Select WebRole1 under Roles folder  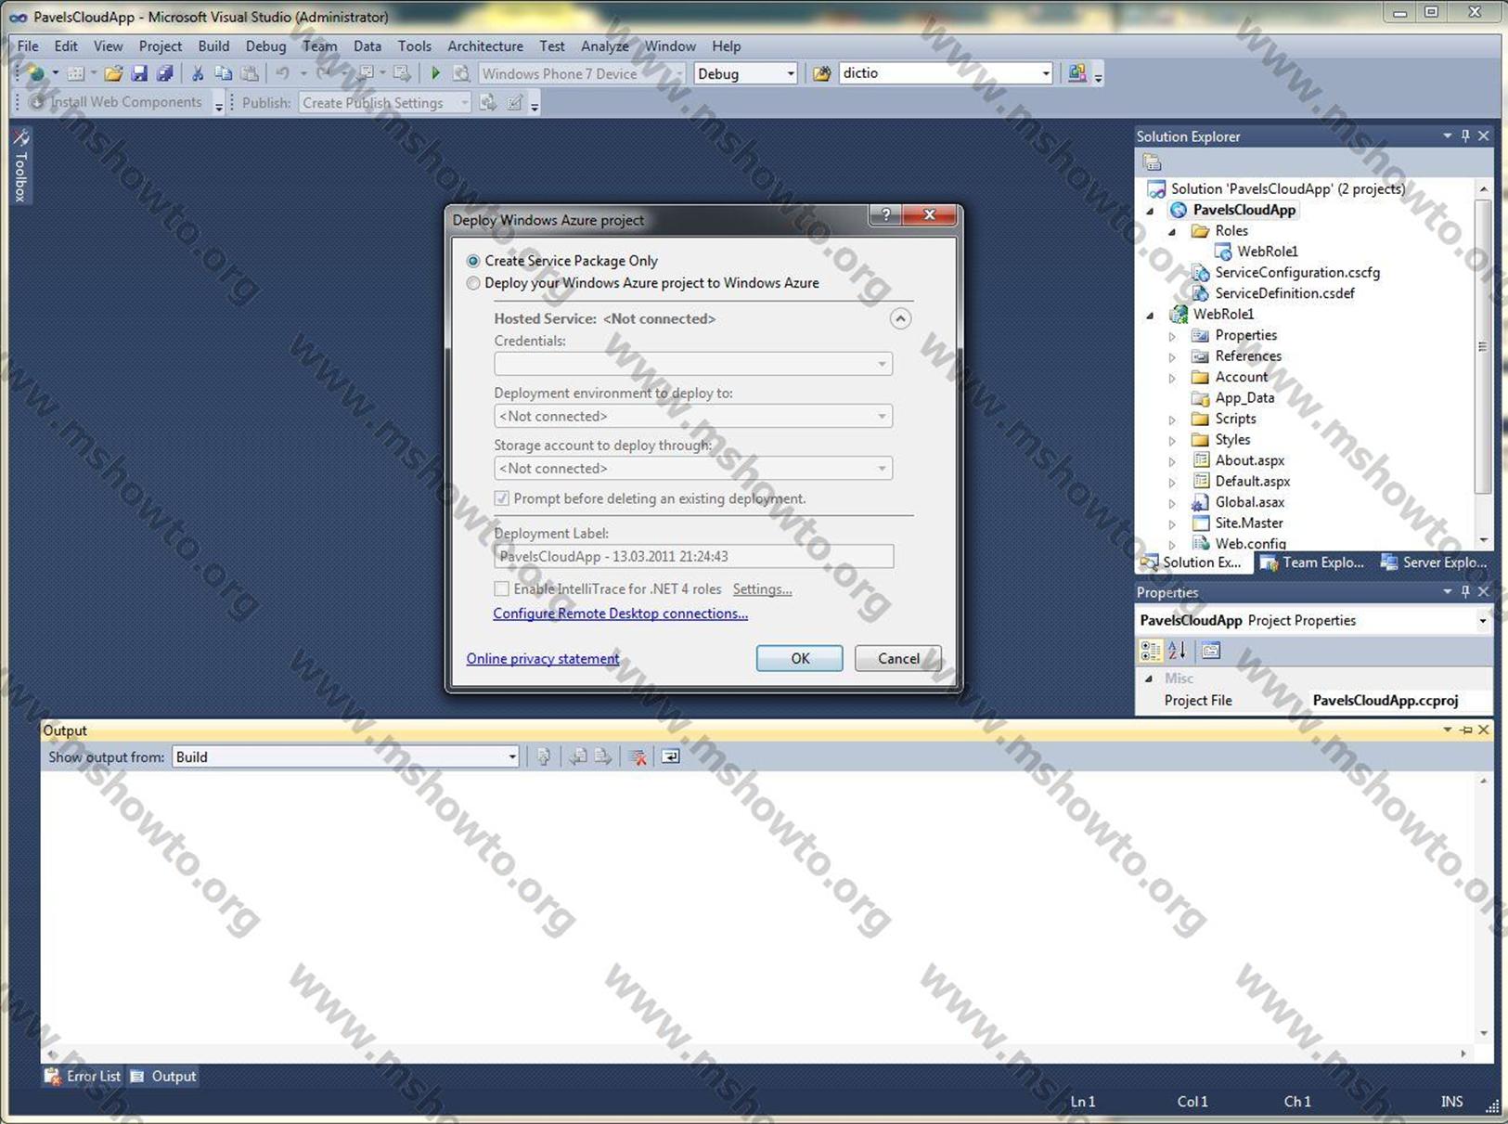(1267, 252)
